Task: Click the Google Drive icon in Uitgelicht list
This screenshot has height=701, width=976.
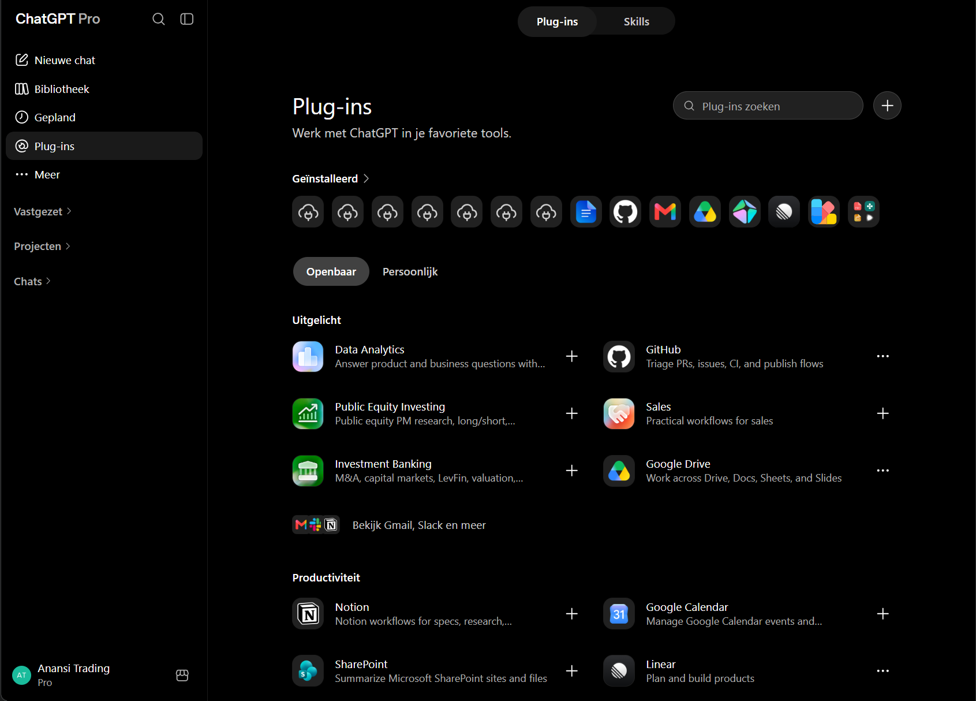Action: 619,471
